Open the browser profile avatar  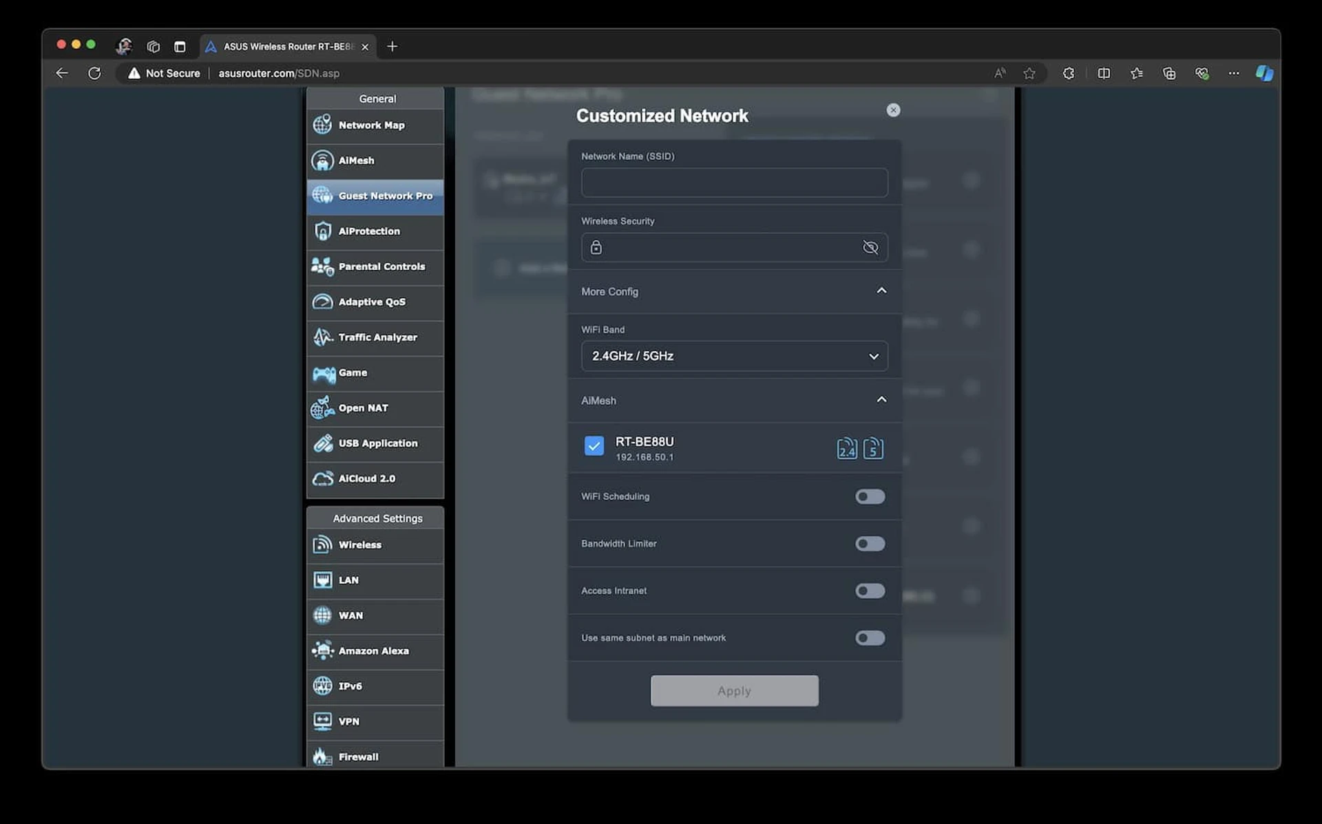tap(124, 46)
